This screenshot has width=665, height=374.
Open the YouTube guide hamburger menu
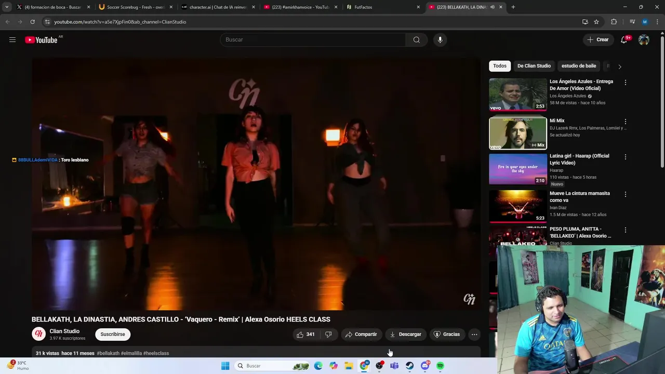click(12, 39)
